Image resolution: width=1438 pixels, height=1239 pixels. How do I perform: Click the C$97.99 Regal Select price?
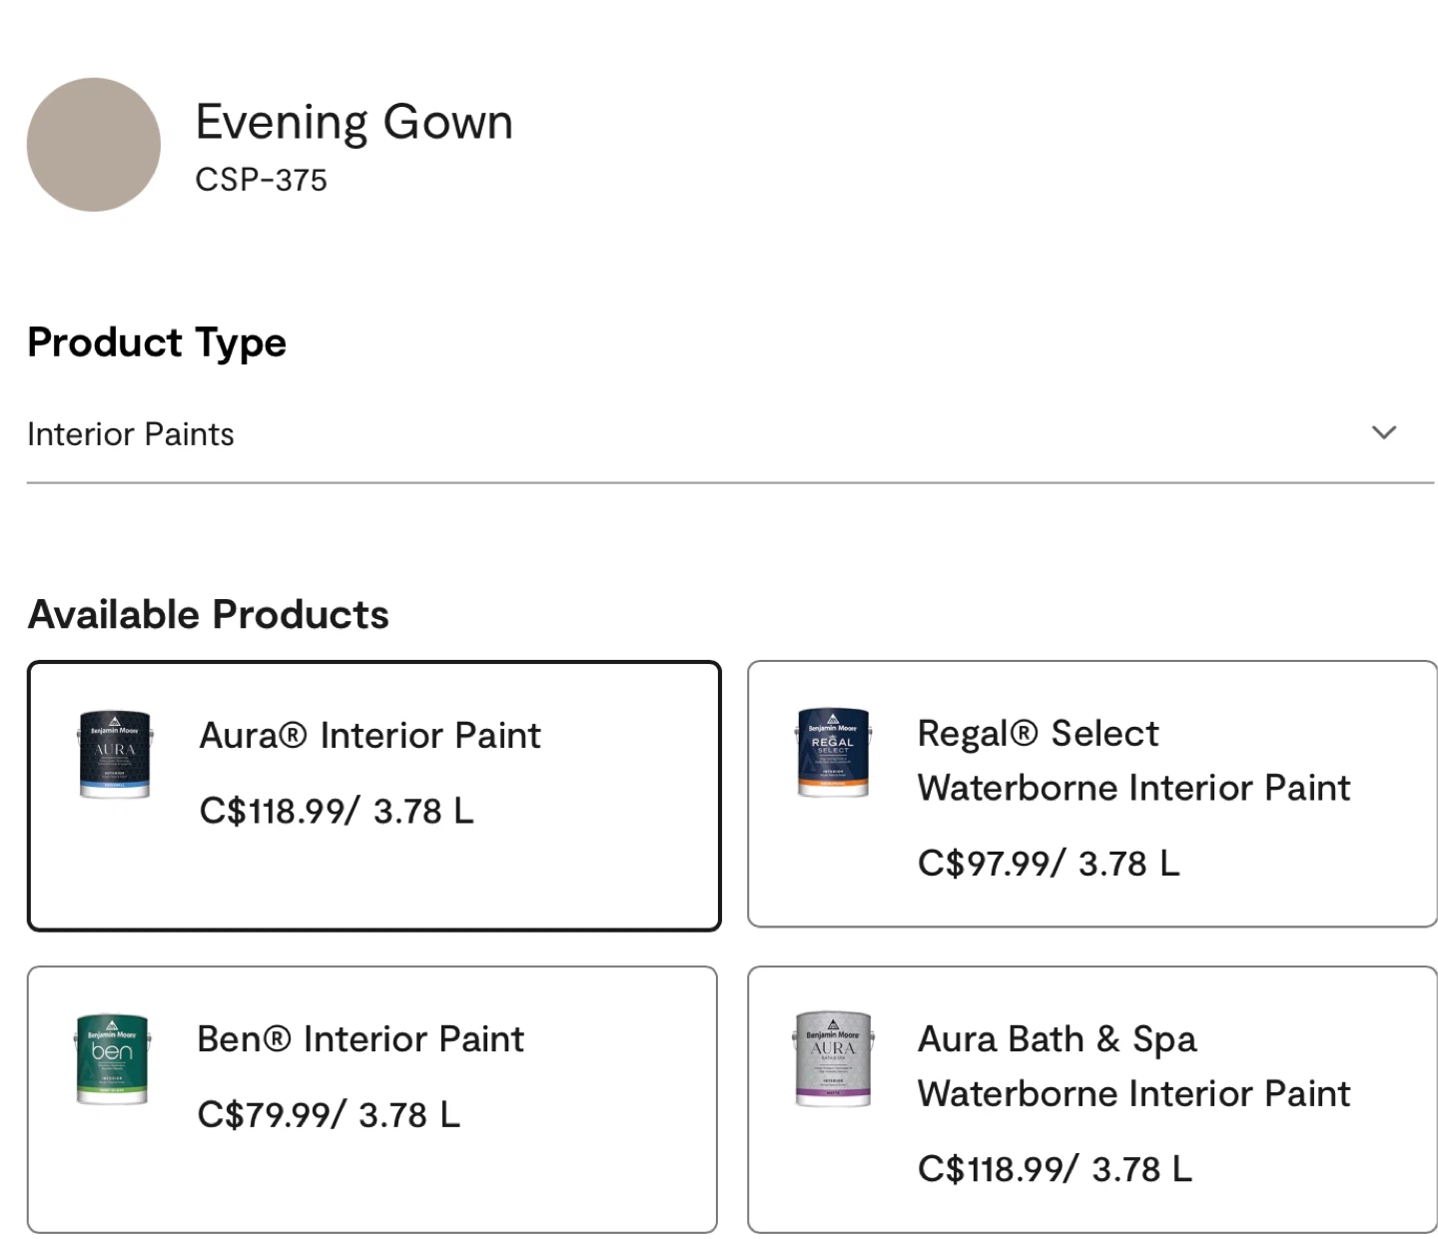pyautogui.click(x=1048, y=863)
